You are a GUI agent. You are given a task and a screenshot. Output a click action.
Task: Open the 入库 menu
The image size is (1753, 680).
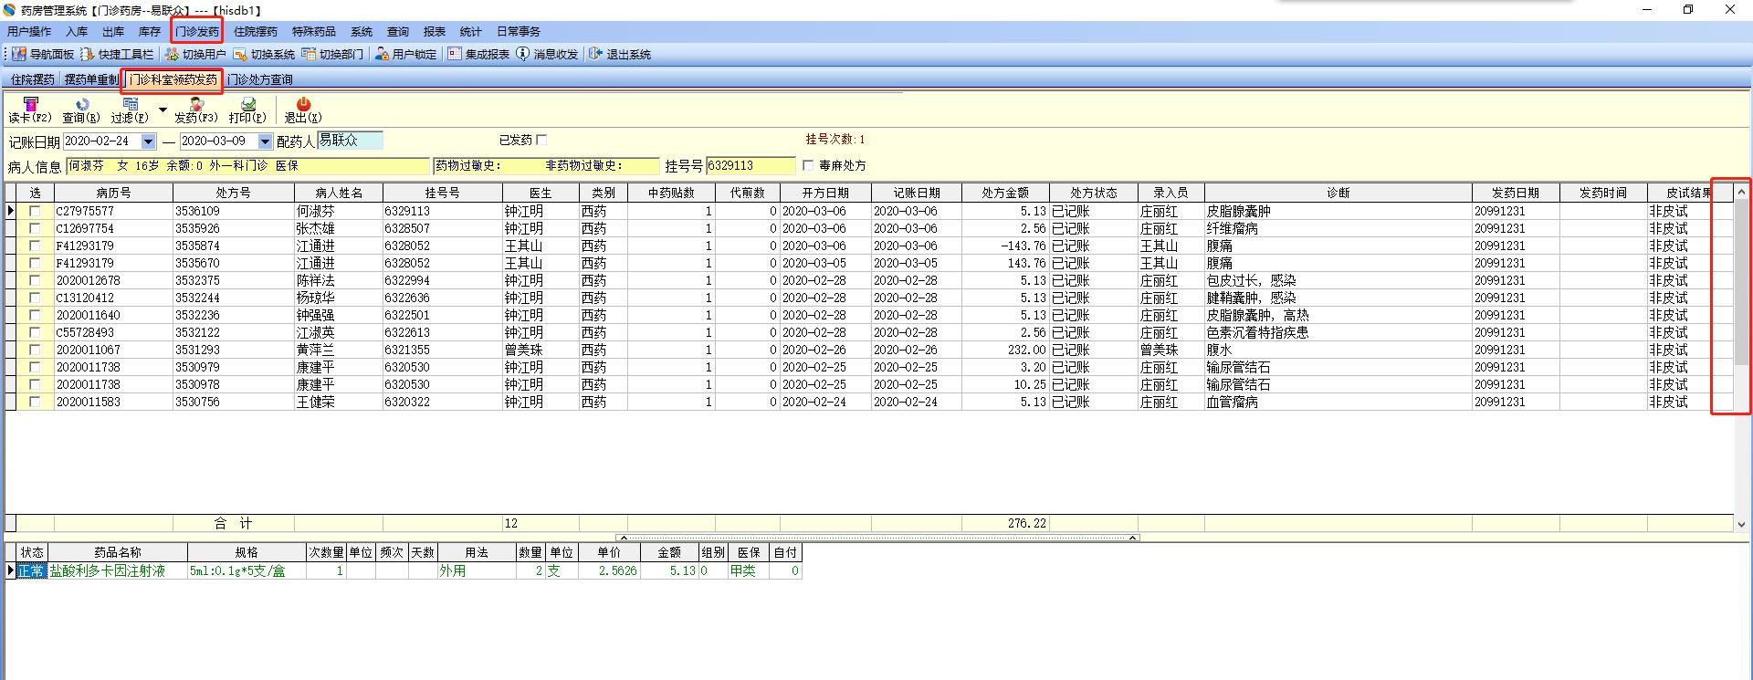coord(77,32)
